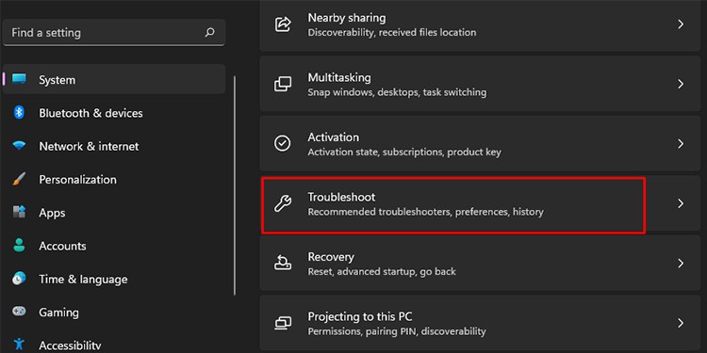Open Bluetooth & devices settings
707x353 pixels.
pos(90,113)
